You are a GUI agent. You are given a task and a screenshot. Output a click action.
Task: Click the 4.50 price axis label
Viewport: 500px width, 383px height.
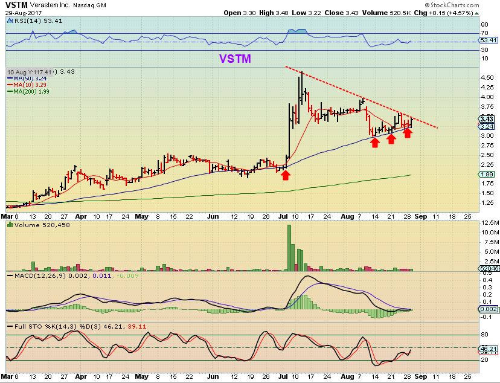click(x=487, y=78)
